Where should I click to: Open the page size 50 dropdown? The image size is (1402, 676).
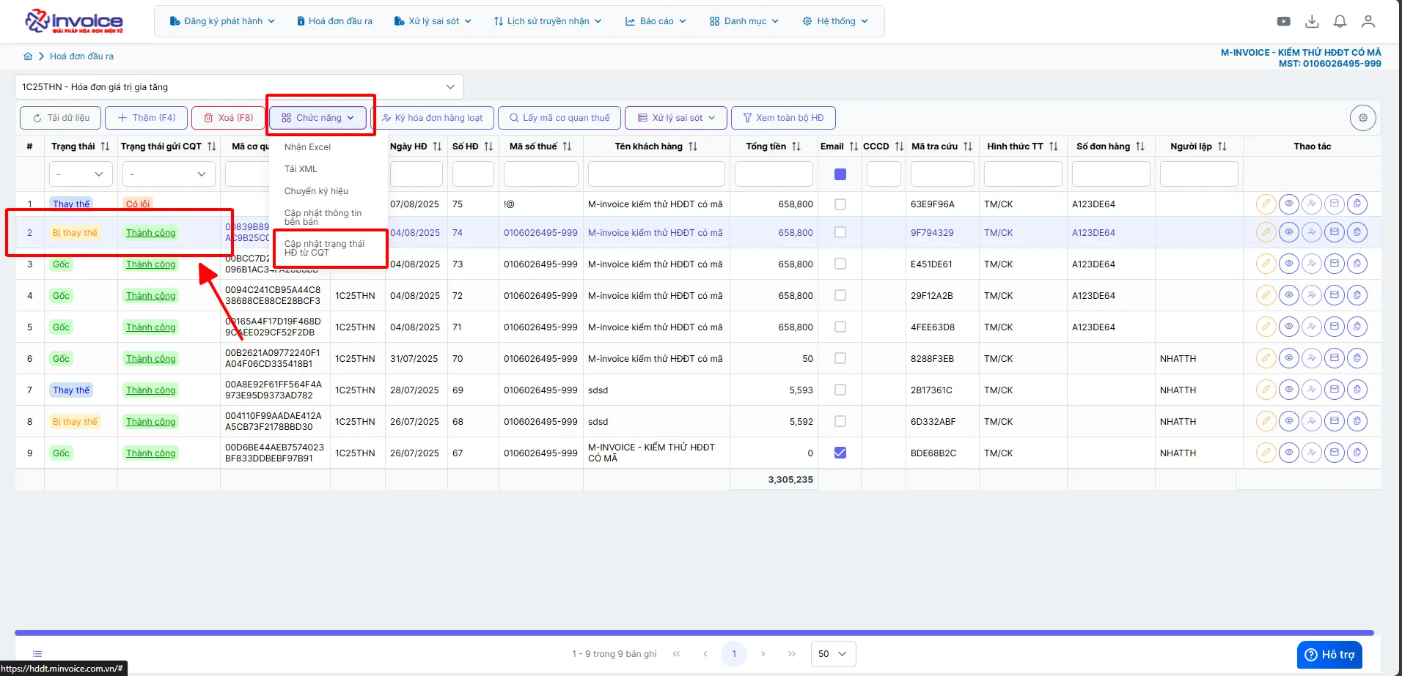click(834, 654)
